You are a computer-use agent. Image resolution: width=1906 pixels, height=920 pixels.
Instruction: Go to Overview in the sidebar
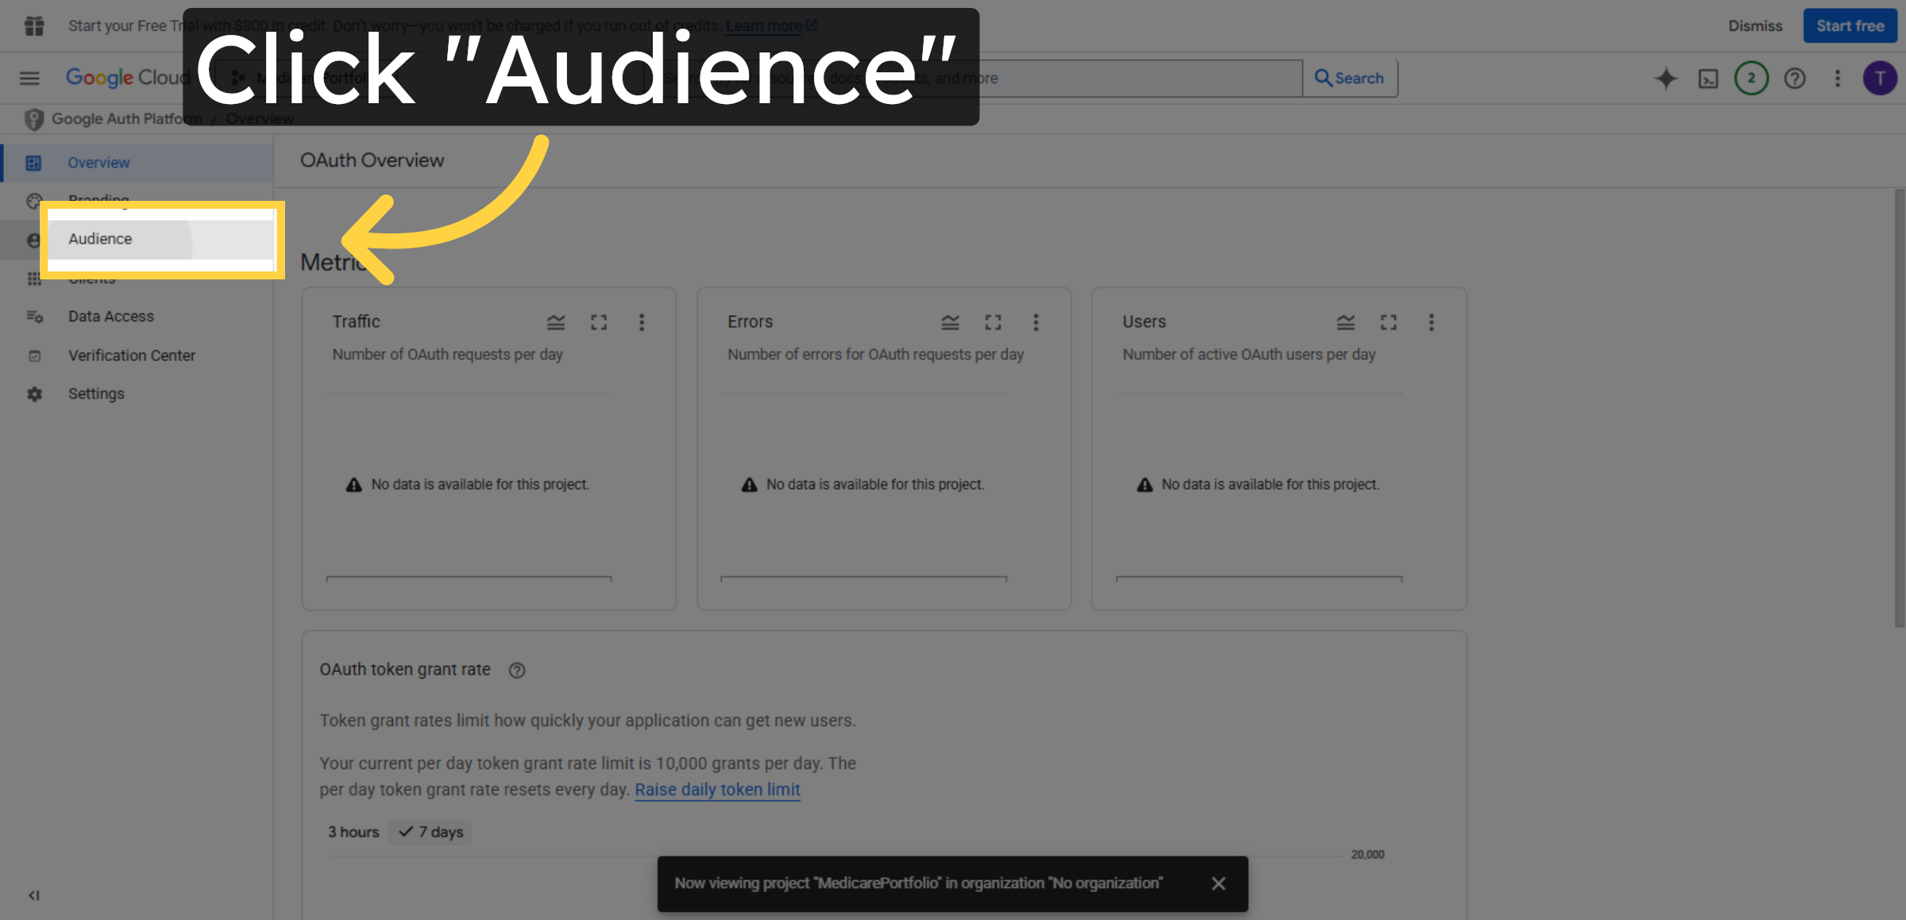pos(98,162)
